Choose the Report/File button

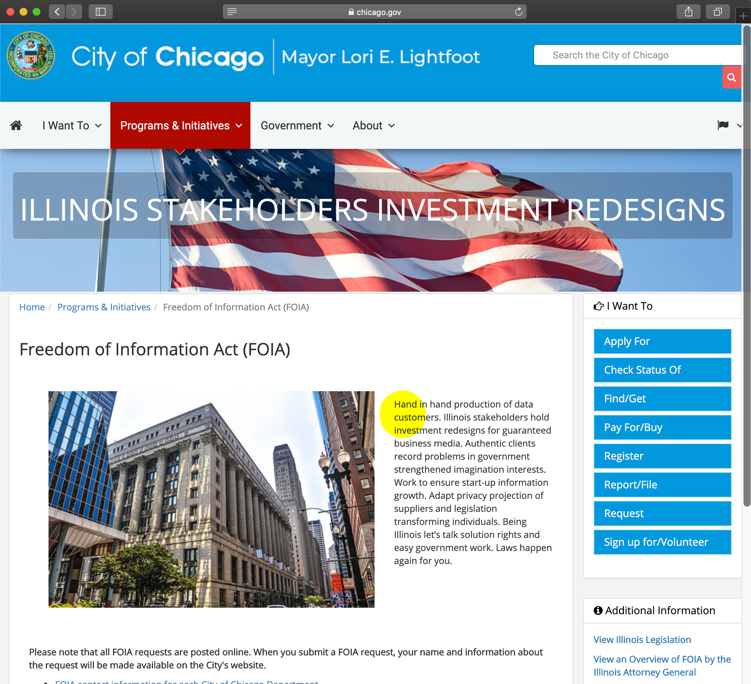[663, 485]
